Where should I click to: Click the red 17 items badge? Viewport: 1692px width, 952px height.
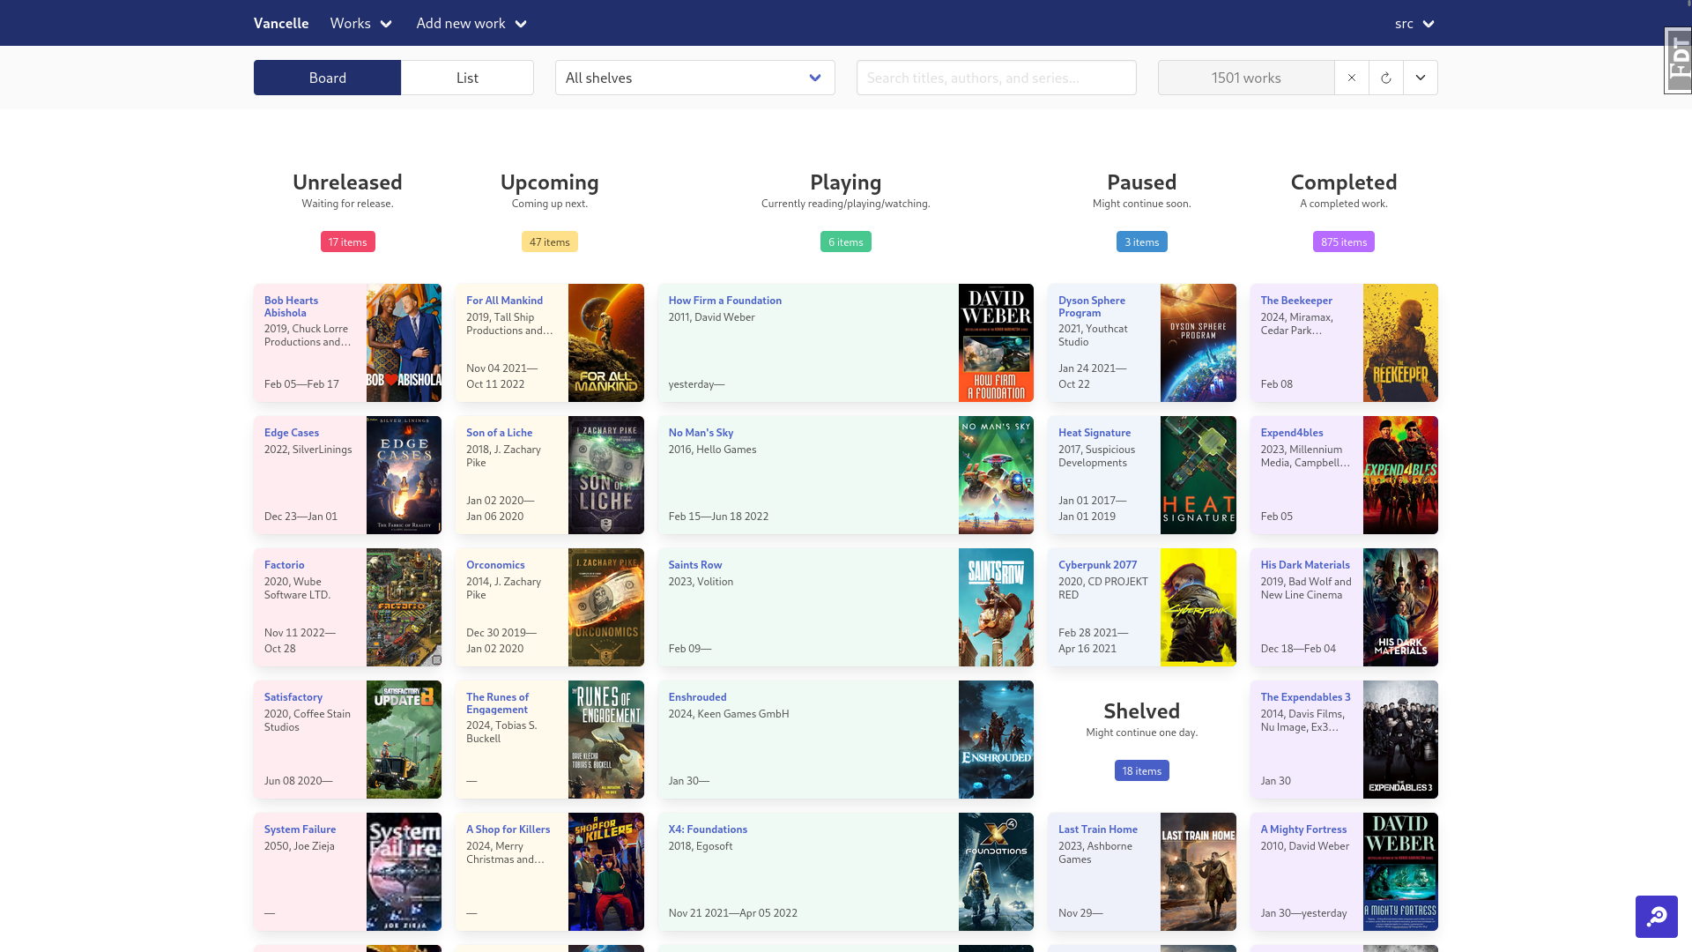coord(347,242)
